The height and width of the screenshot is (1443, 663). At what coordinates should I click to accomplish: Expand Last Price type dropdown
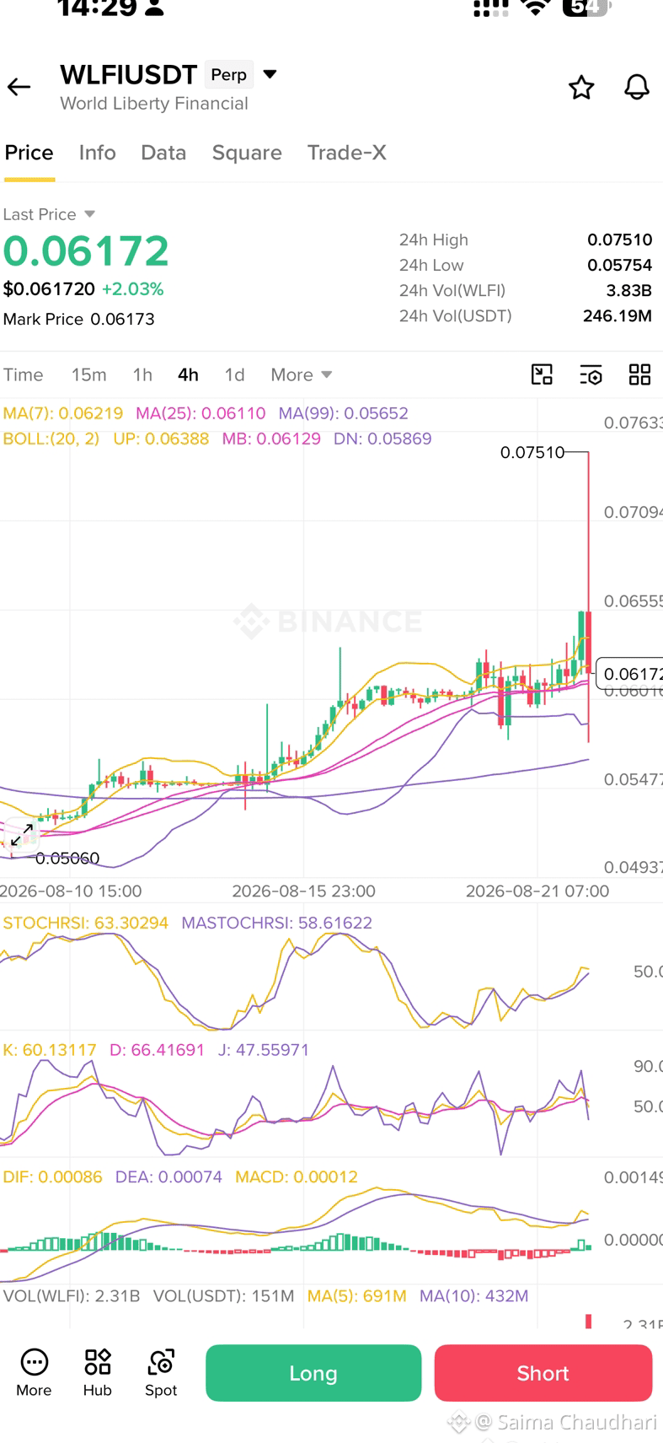tap(90, 214)
